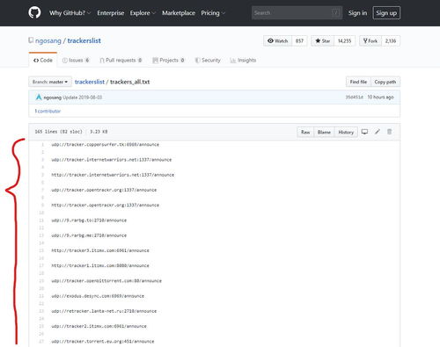The height and width of the screenshot is (347, 440).
Task: Open the Enterprise page
Action: [x=111, y=13]
